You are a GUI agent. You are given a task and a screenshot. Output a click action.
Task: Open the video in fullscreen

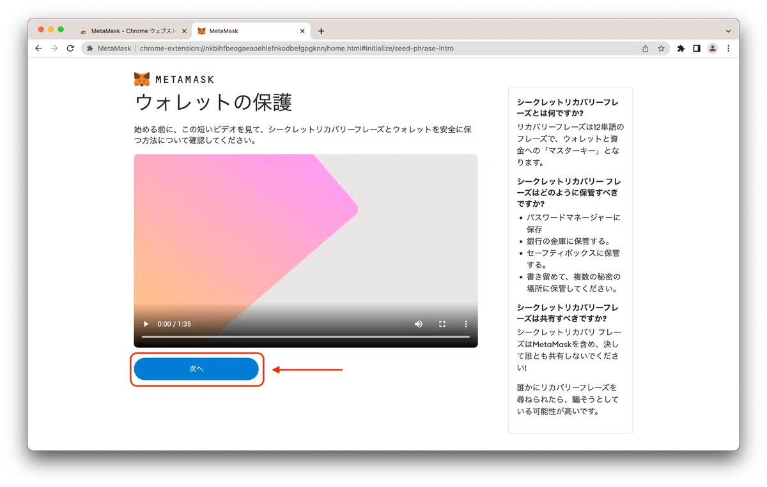(x=442, y=324)
